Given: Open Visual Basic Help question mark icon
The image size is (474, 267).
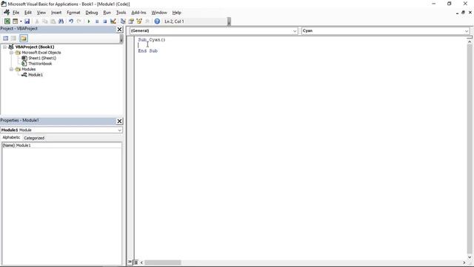Looking at the screenshot, I should tap(157, 22).
